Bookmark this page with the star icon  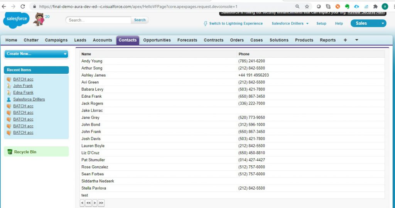click(307, 7)
